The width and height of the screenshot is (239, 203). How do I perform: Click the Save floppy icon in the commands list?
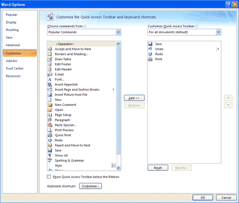50,150
